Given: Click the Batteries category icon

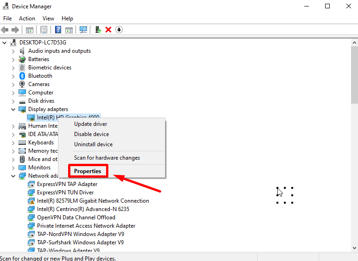Looking at the screenshot, I should point(22,59).
